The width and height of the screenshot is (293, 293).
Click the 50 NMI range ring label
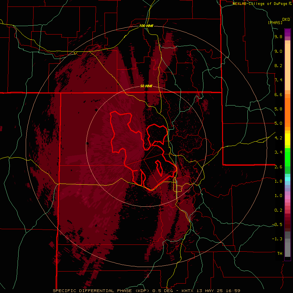click(146, 86)
